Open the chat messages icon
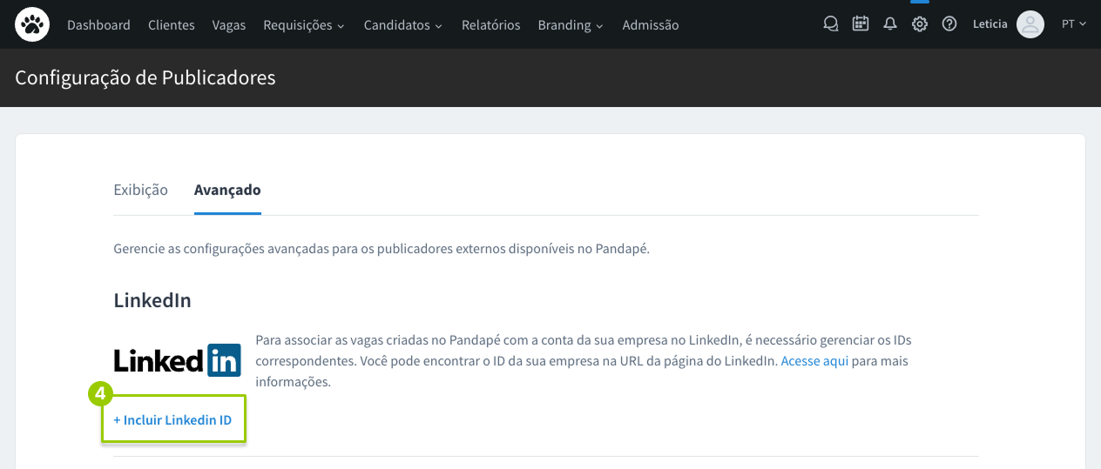Screen dimensions: 1101x469 coord(831,24)
